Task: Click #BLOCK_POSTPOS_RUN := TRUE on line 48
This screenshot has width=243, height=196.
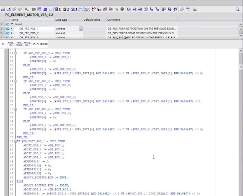Action: pyautogui.click(x=45, y=177)
